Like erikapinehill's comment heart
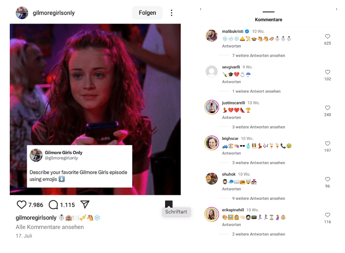Screen dimensions: 345x253 [x=327, y=215]
